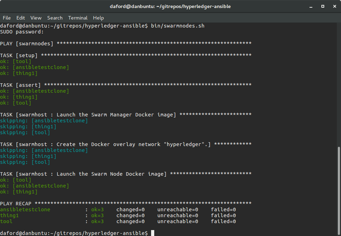341x236 pixels.
Task: Open the Edit menu
Action: tap(21, 18)
